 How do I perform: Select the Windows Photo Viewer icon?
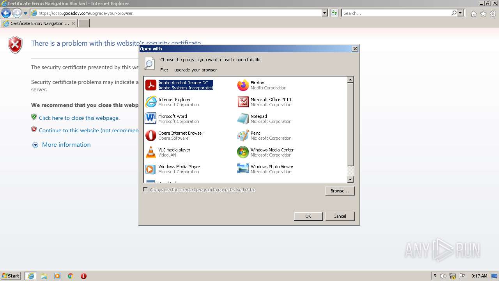click(243, 169)
